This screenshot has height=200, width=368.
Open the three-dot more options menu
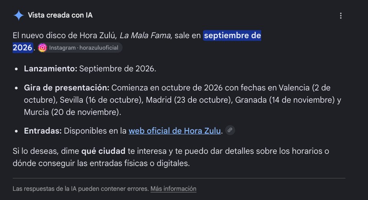(340, 16)
